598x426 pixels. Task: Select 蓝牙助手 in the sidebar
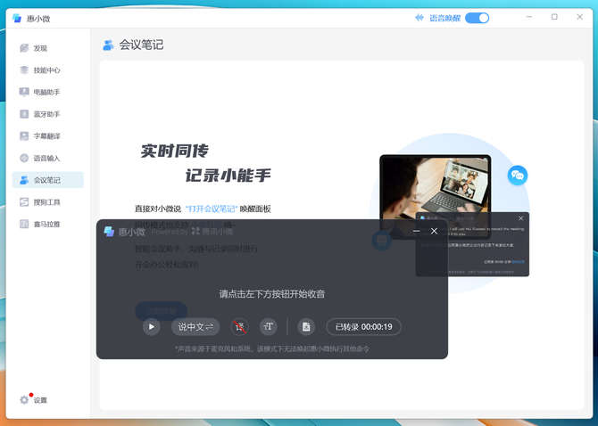[x=39, y=114]
